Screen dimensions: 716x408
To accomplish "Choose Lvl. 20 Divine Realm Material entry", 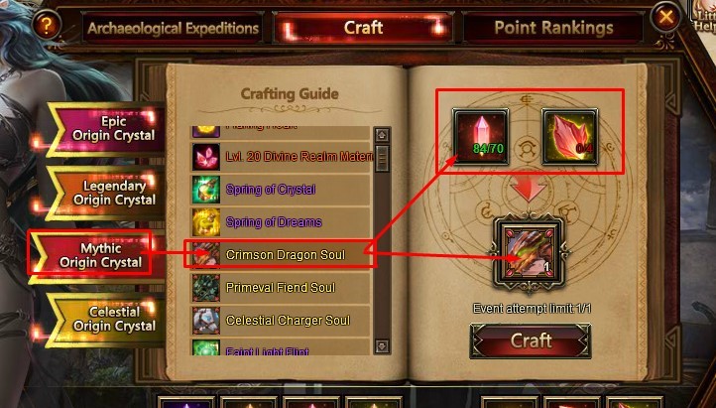I will pos(281,156).
